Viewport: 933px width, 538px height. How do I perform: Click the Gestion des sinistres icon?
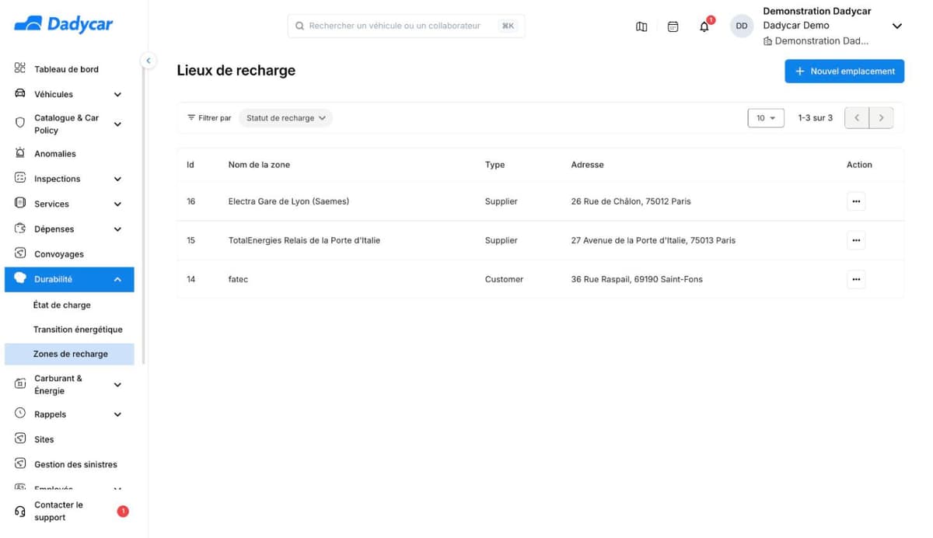(x=20, y=463)
